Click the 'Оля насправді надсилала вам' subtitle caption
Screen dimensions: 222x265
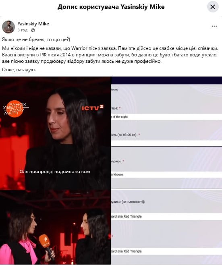[x=55, y=172]
